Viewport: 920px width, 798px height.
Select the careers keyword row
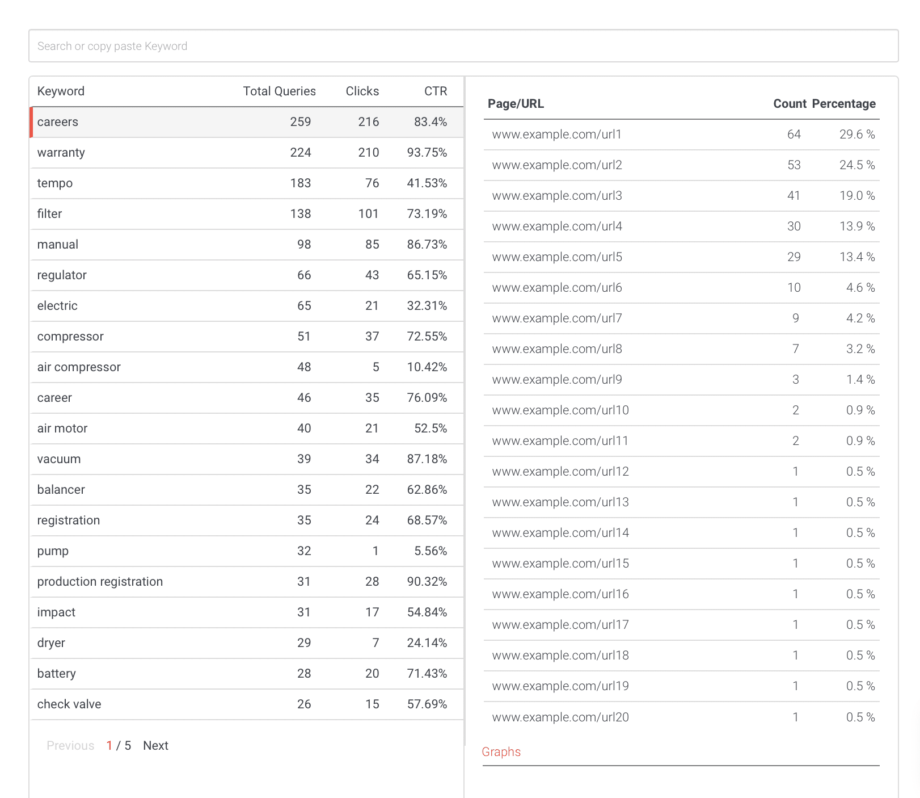(x=247, y=122)
